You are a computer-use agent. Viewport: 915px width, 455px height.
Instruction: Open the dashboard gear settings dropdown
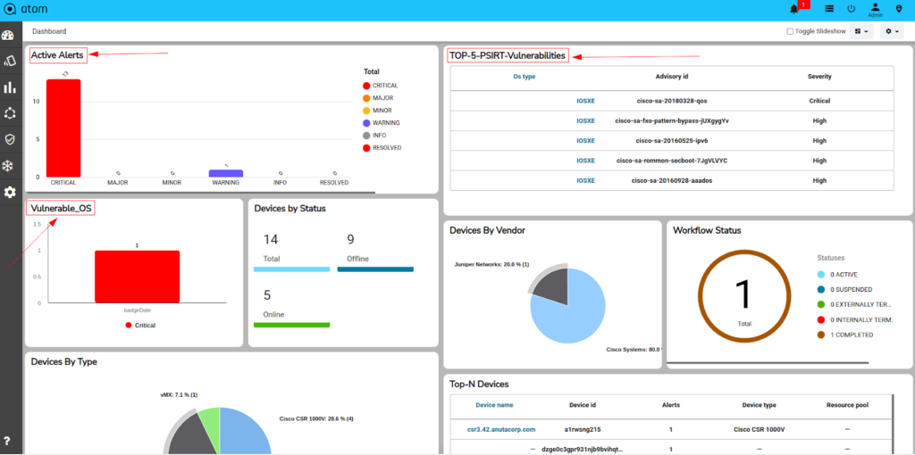[x=893, y=31]
